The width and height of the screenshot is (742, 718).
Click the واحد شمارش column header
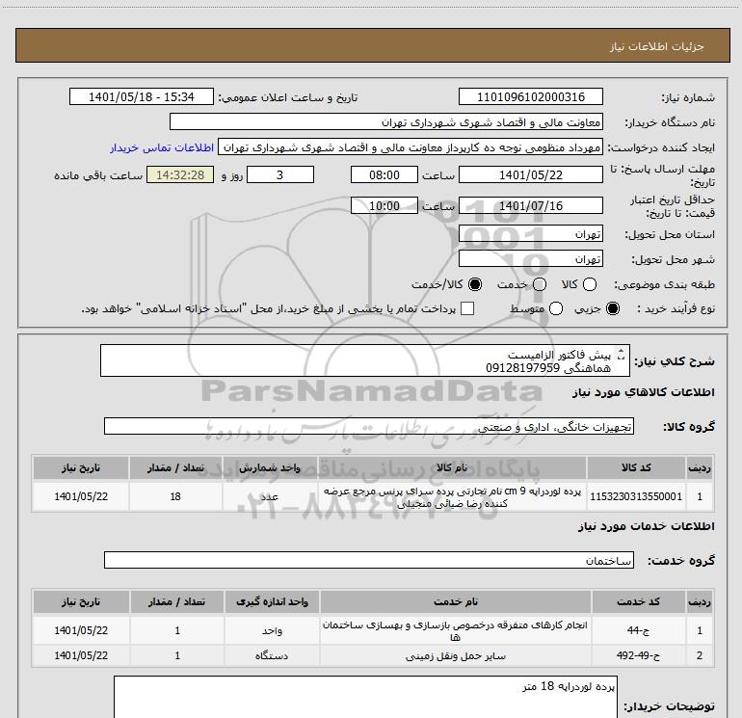pyautogui.click(x=270, y=467)
